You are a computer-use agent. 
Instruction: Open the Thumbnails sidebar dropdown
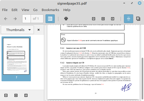[x=17, y=30]
